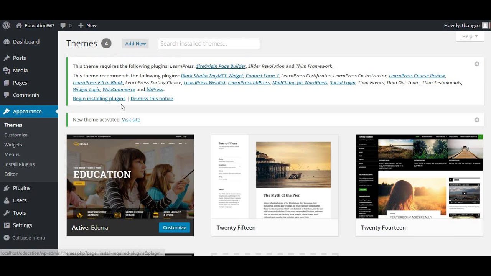The height and width of the screenshot is (276, 491).
Task: Expand the Help dropdown tab
Action: click(470, 36)
